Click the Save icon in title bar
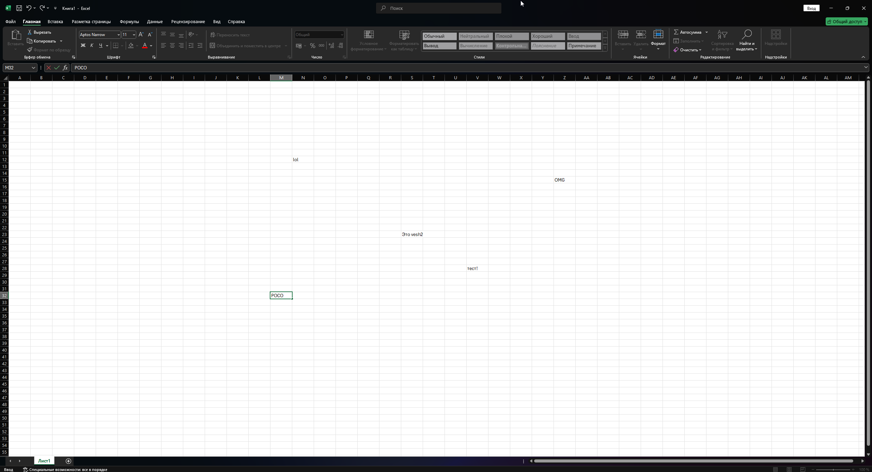This screenshot has height=472, width=872. pyautogui.click(x=19, y=8)
